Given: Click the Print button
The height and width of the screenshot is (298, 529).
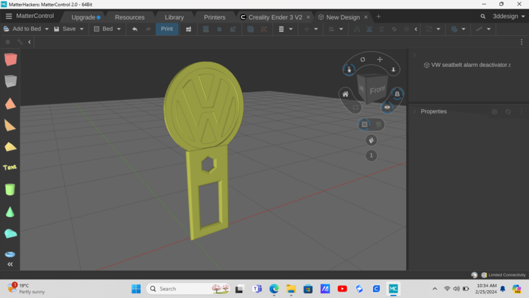Looking at the screenshot, I should point(167,29).
